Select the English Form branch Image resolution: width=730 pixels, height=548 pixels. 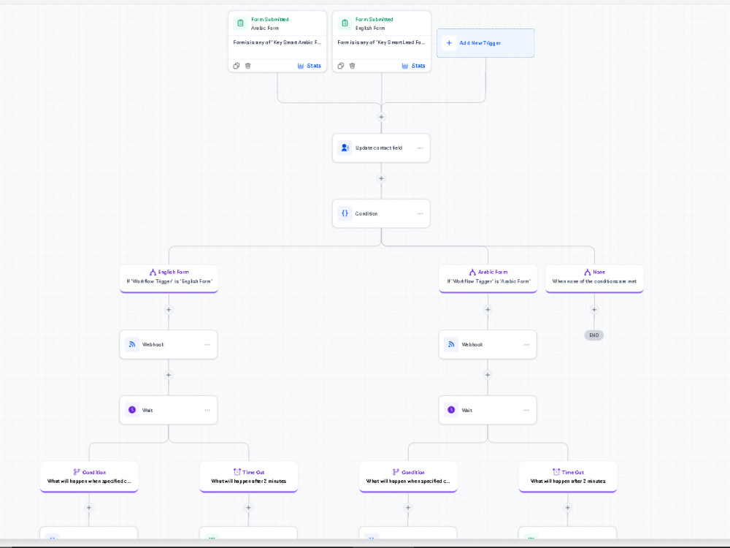coord(169,278)
